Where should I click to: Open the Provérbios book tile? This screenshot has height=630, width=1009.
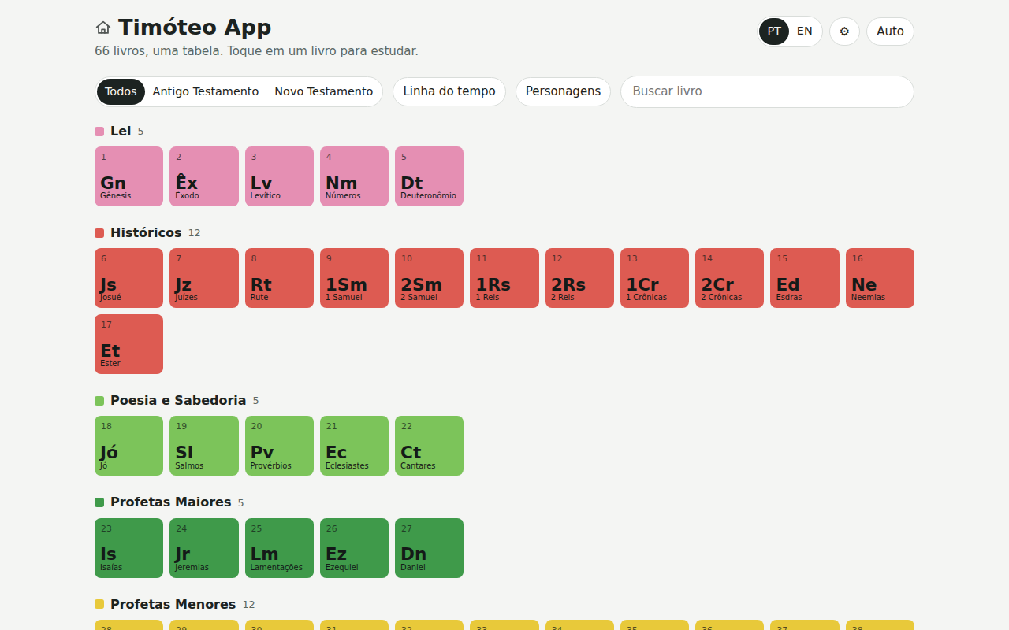click(279, 446)
